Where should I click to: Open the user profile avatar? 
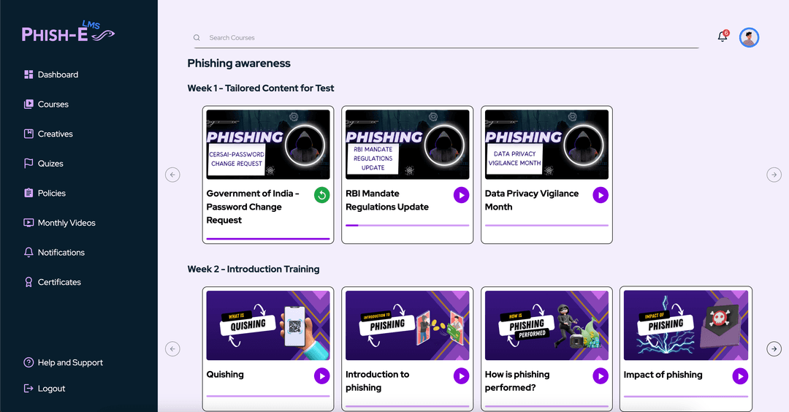coord(749,37)
